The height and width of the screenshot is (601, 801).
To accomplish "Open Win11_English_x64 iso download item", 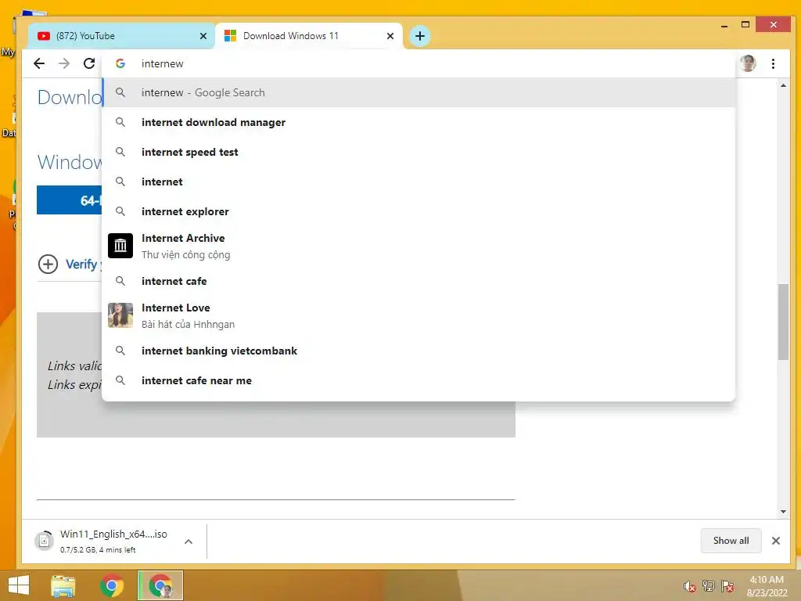I will point(113,541).
